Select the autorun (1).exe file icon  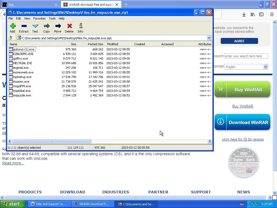click(x=11, y=49)
